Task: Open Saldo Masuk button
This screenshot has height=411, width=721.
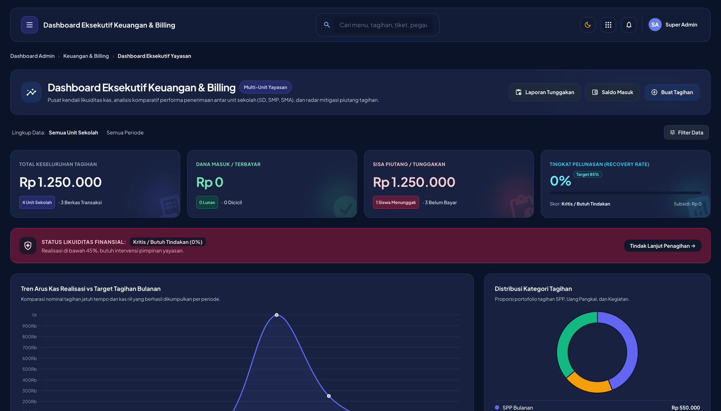Action: (x=612, y=92)
